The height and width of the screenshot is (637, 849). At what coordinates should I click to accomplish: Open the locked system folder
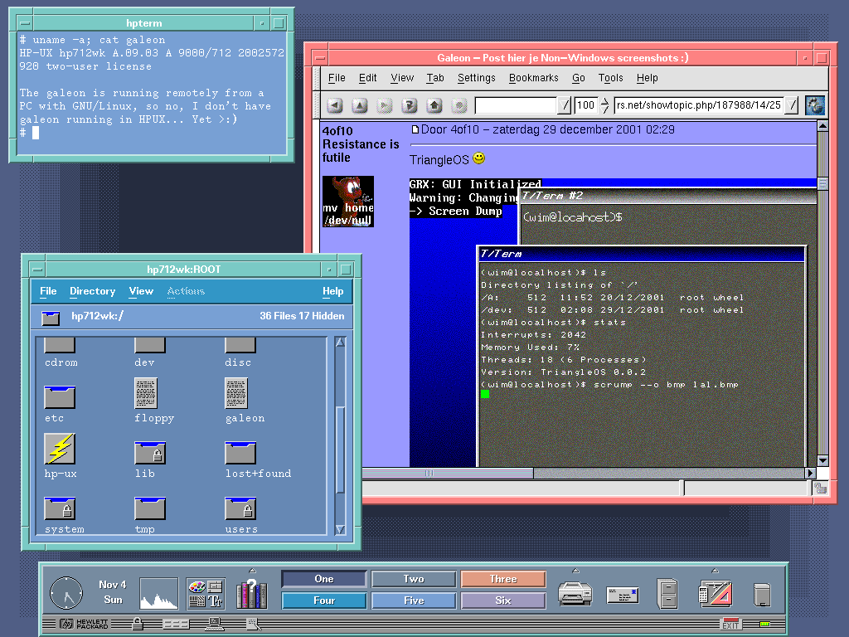click(x=60, y=508)
